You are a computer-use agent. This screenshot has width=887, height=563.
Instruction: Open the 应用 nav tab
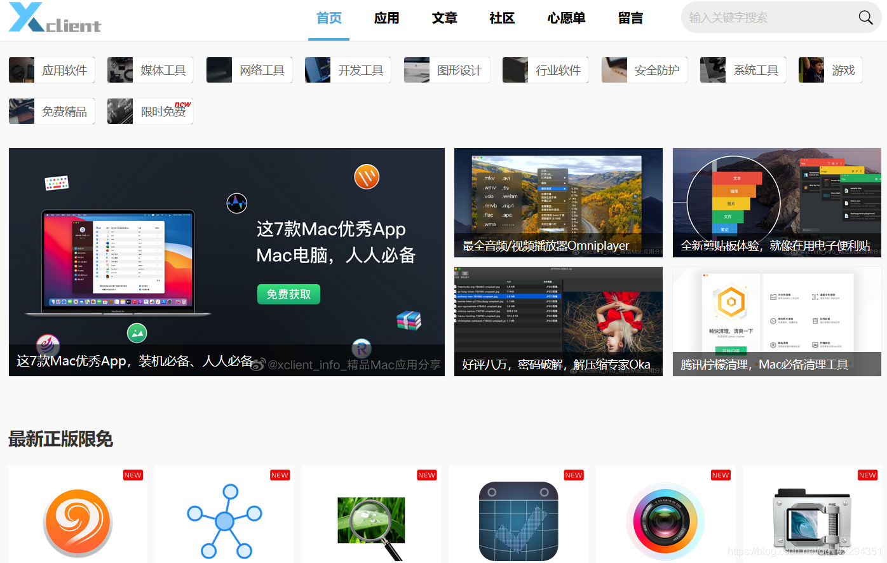coord(387,18)
